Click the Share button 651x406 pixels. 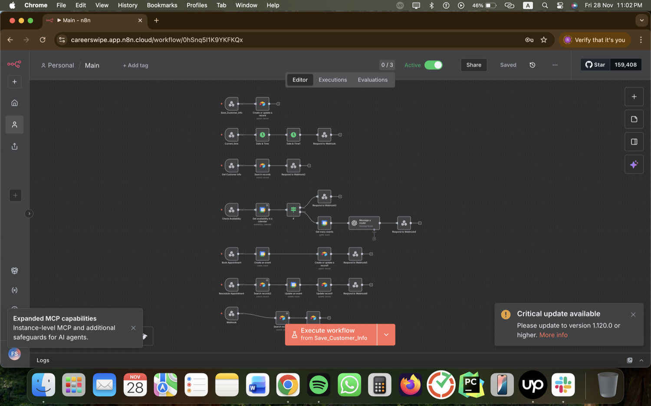(473, 65)
